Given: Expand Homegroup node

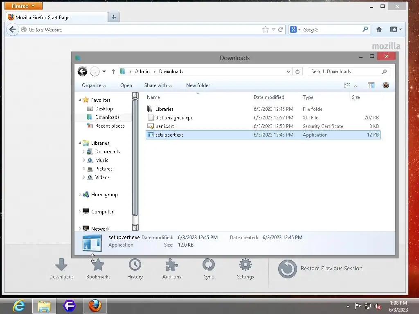Looking at the screenshot, I should [80, 194].
